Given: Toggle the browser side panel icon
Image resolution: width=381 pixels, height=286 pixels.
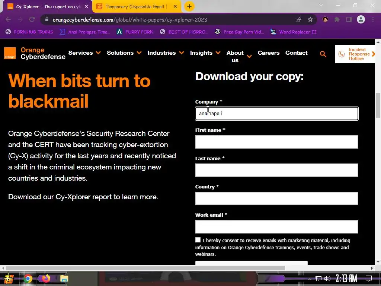Looking at the screenshot, I should [349, 20].
